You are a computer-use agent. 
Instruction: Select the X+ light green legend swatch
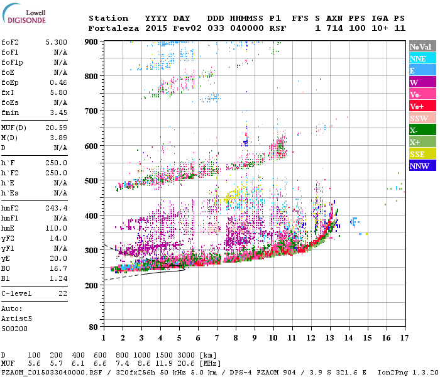click(x=422, y=142)
